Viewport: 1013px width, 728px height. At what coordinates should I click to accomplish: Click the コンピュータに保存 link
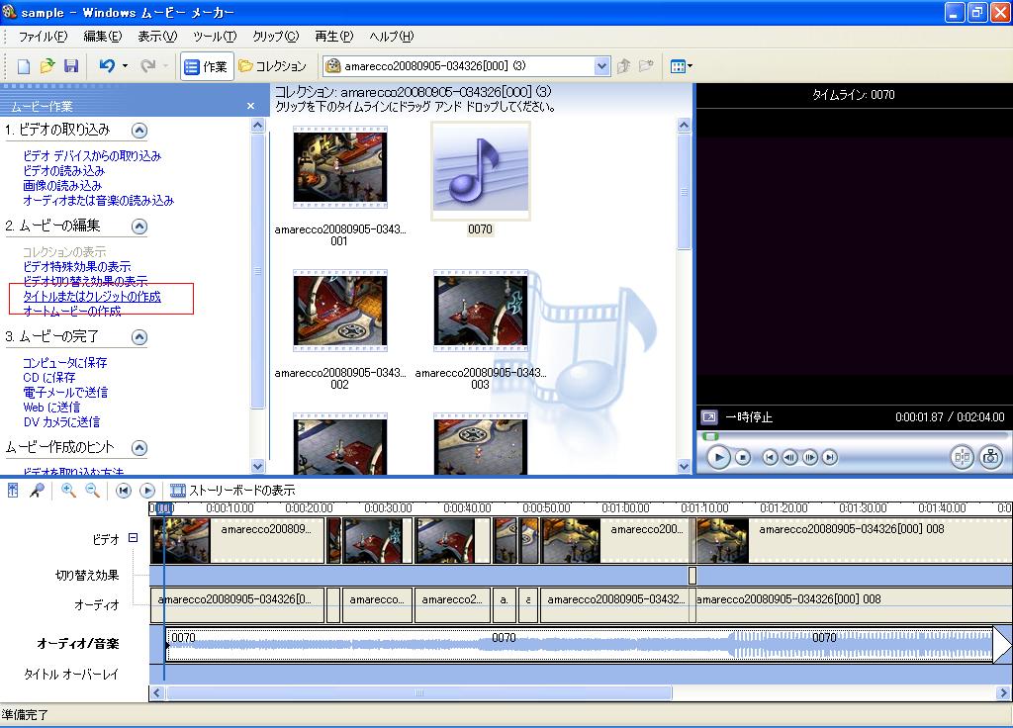(x=65, y=363)
